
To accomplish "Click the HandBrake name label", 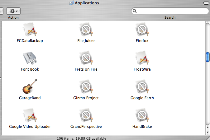I will coord(142,127).
